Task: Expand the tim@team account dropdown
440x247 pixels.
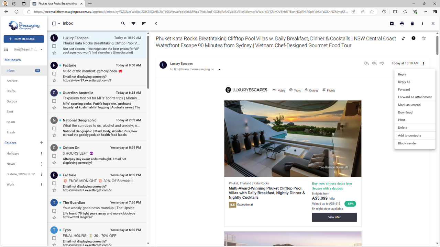Action: pos(41,49)
